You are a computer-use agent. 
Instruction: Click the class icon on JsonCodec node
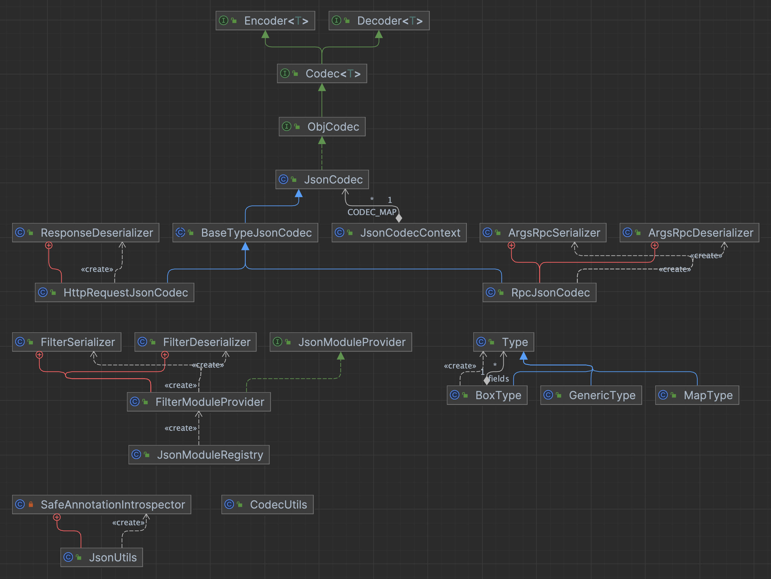(x=283, y=180)
